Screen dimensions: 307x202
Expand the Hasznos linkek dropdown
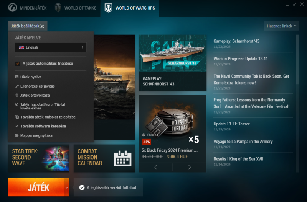tap(281, 26)
